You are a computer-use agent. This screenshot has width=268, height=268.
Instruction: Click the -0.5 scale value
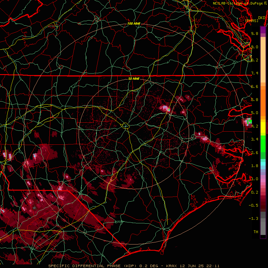pos(253,205)
